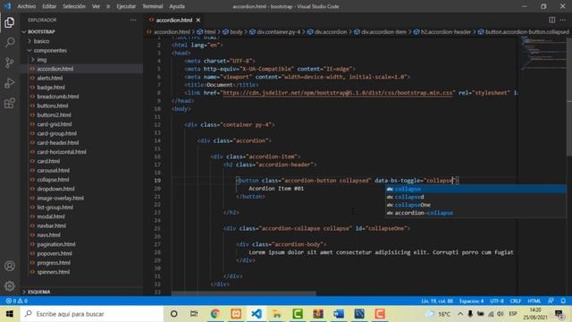Open the Selección menu
This screenshot has height=322, width=572.
pos(74,6)
